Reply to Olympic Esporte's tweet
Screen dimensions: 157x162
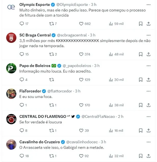(x=22, y=24)
